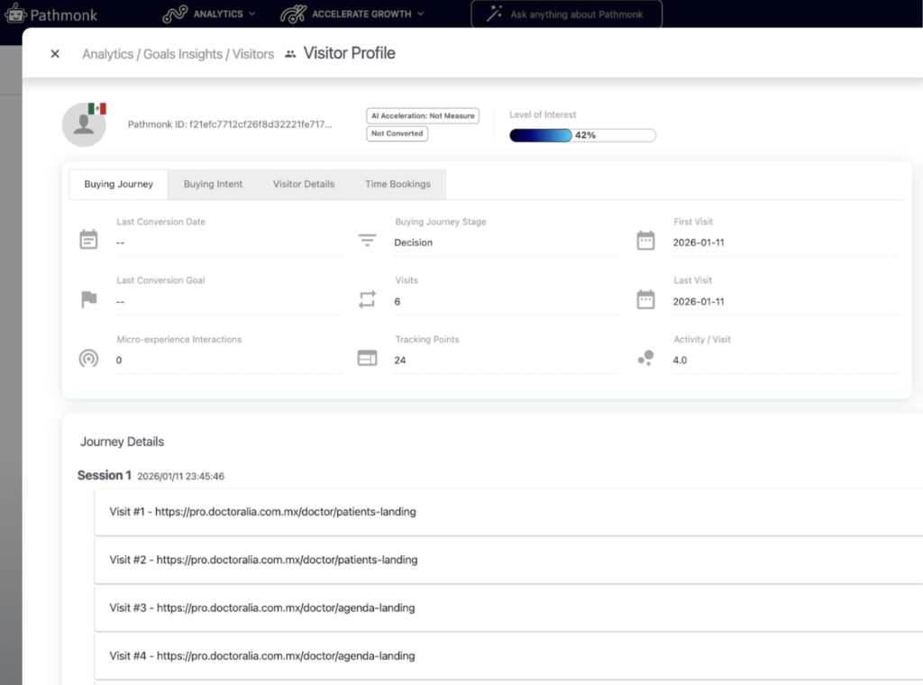Click the Tracking Points window icon
Image resolution: width=923 pixels, height=685 pixels.
click(x=367, y=359)
